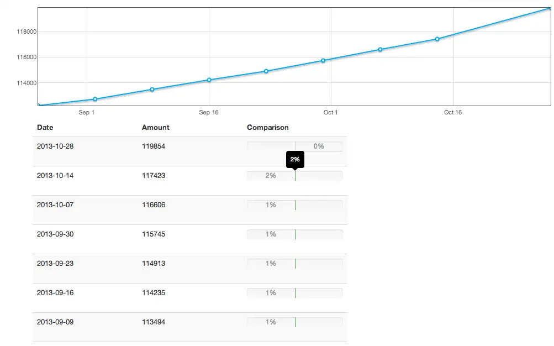Click the comparison bar in 2013-10-07 row
This screenshot has height=346, width=554.
tap(295, 205)
